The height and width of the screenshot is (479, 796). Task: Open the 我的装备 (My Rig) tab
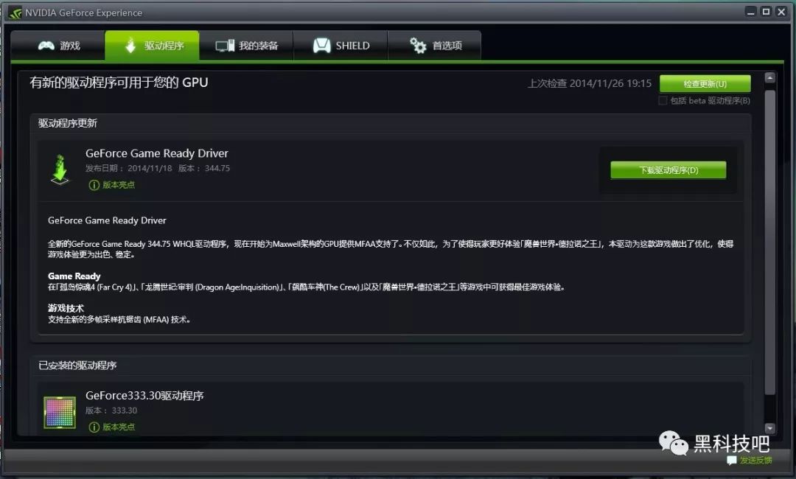click(246, 46)
